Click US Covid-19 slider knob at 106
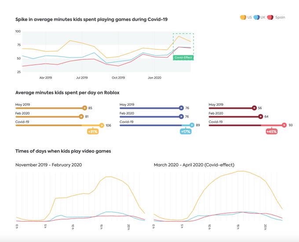 [x=102, y=125]
